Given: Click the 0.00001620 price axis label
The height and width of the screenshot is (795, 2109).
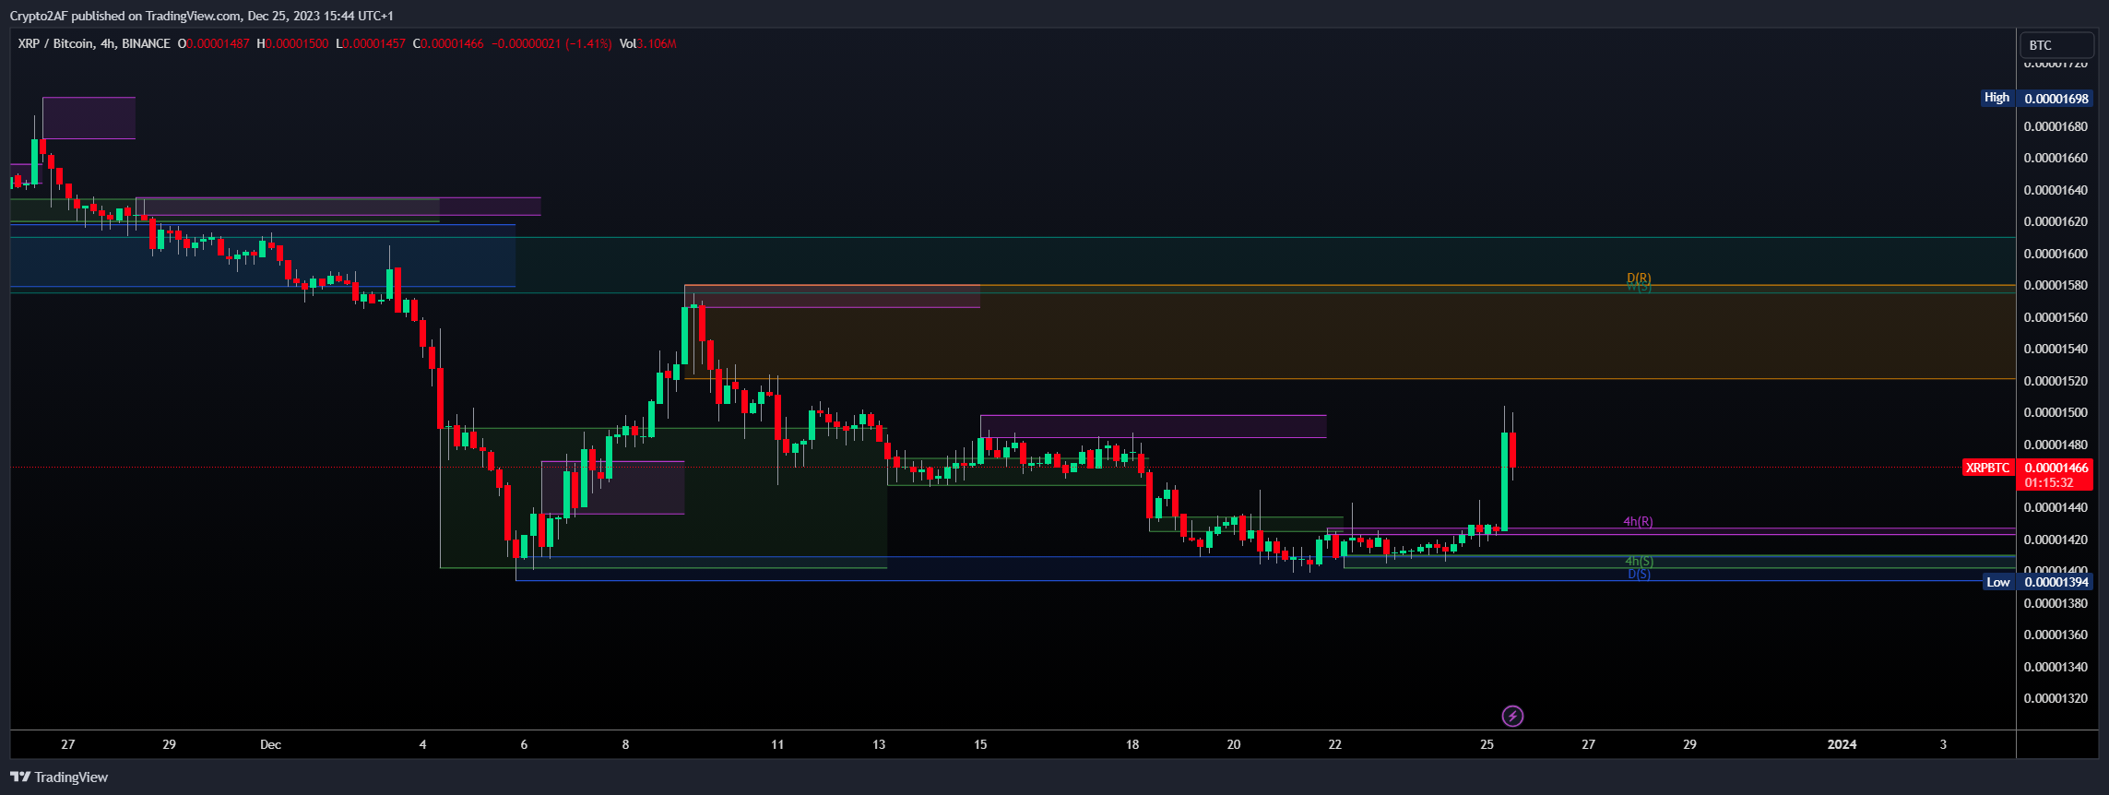Looking at the screenshot, I should (x=2056, y=221).
